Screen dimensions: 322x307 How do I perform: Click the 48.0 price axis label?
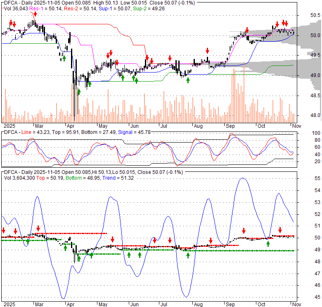(x=315, y=115)
